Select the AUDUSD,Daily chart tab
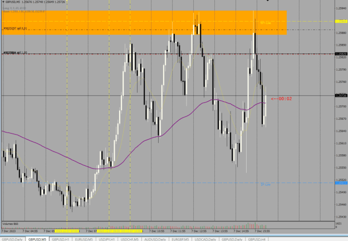 pyautogui.click(x=155, y=239)
